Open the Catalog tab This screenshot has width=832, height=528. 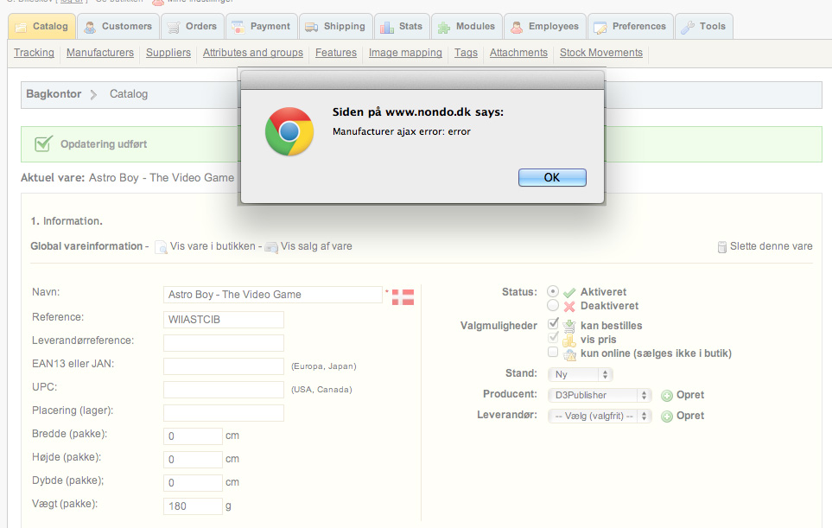click(x=42, y=27)
